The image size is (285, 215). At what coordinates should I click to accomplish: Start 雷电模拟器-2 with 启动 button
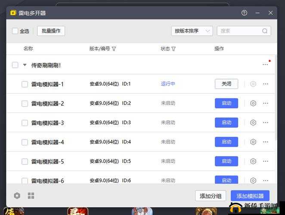click(226, 103)
